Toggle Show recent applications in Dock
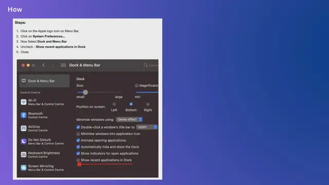329x185 pixels. (x=78, y=160)
